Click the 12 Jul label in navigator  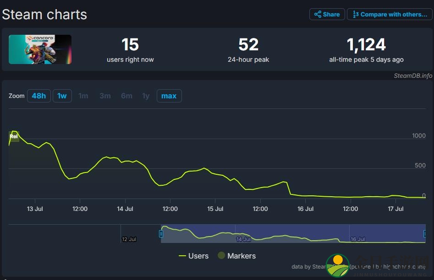click(x=129, y=239)
